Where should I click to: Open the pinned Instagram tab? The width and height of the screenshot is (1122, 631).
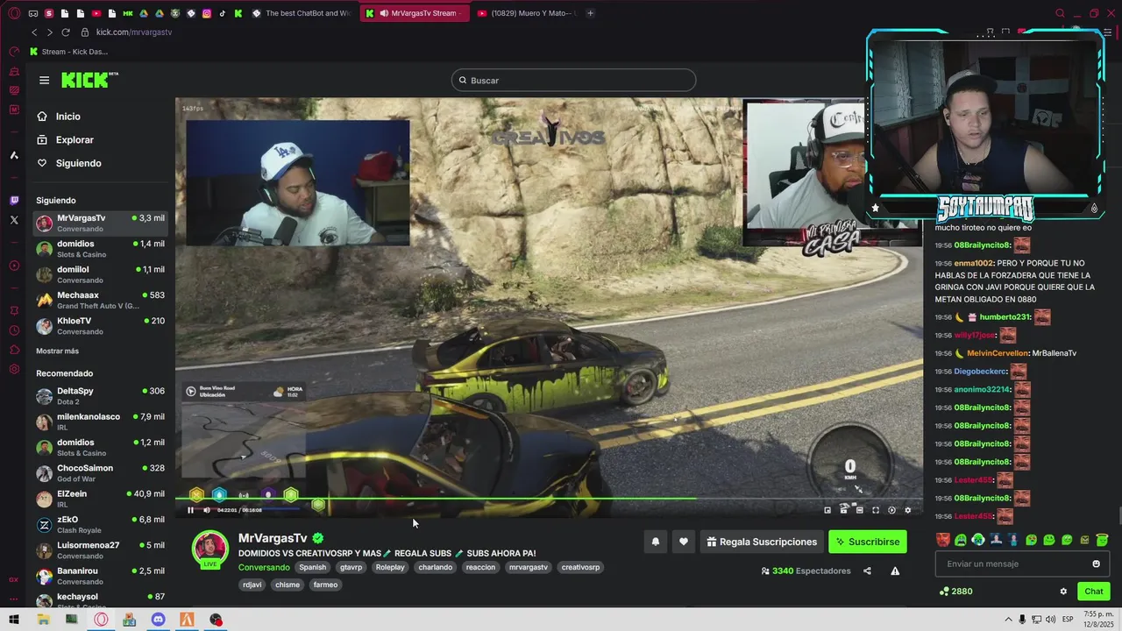point(207,13)
